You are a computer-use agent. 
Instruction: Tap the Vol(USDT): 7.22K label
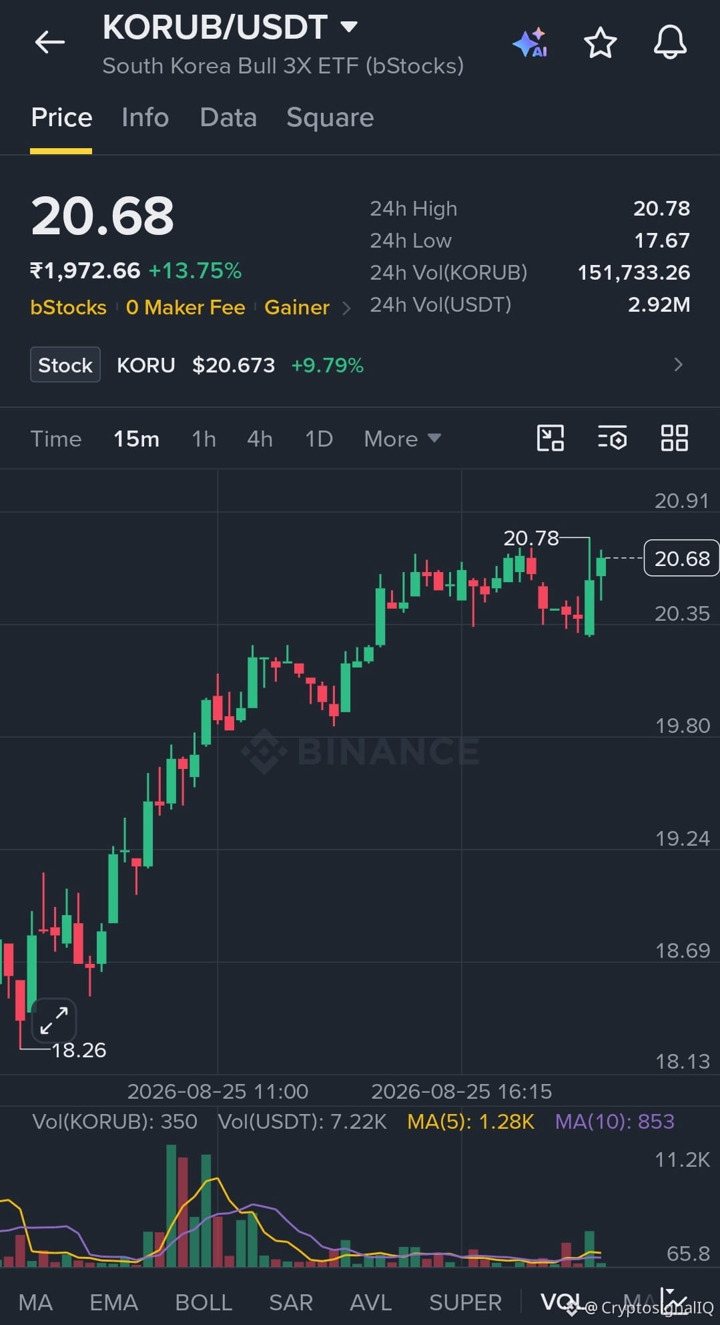(302, 1121)
